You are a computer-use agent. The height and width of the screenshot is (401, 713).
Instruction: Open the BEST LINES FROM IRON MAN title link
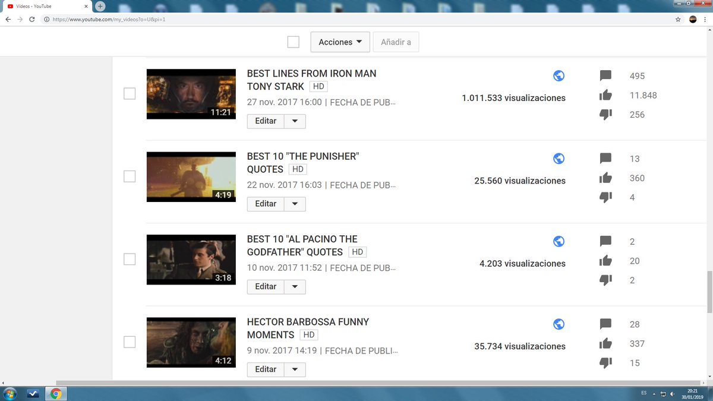coord(311,80)
